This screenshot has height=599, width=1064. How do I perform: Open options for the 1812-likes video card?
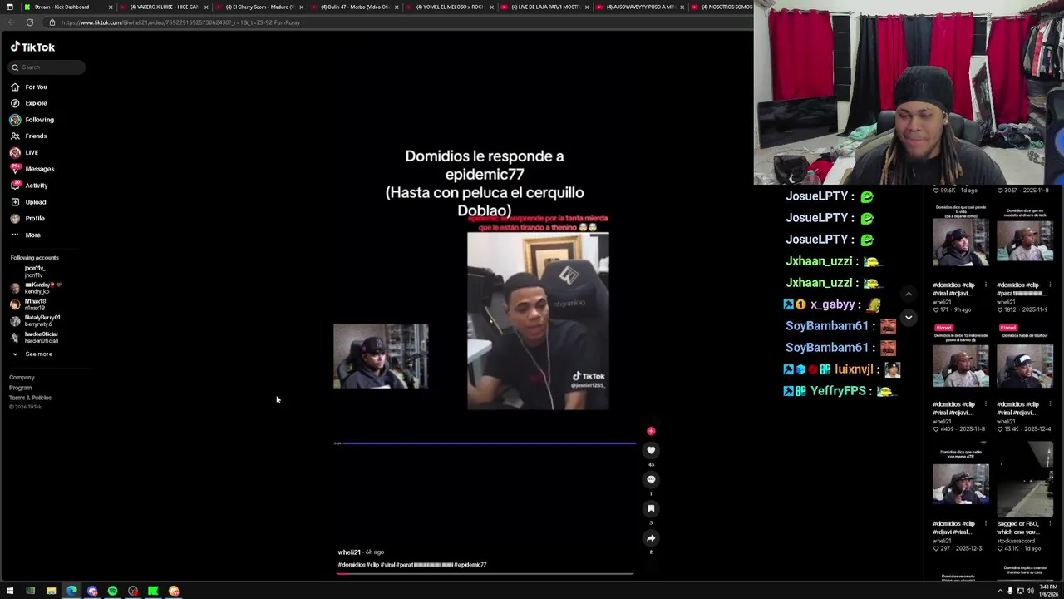(x=1050, y=285)
